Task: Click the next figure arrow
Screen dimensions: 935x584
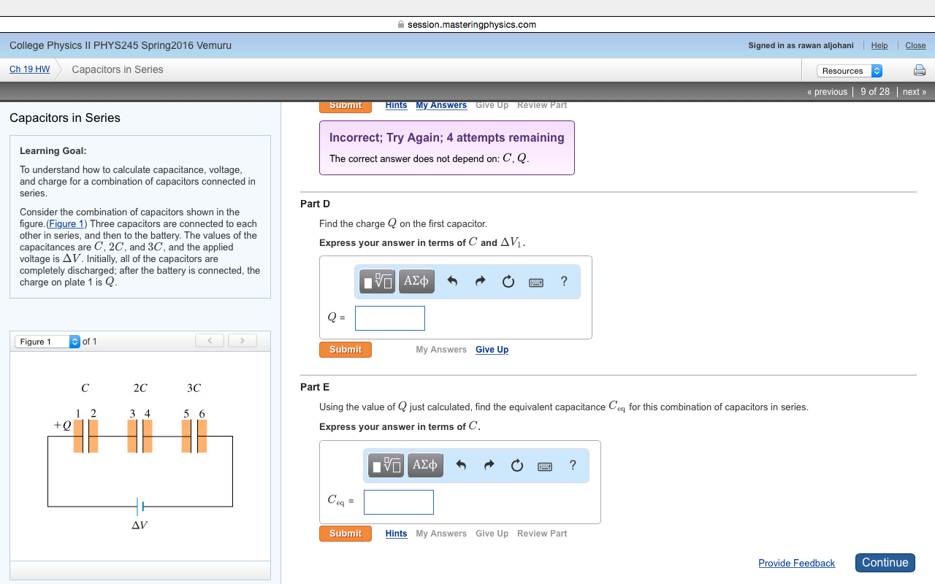Action: [242, 339]
